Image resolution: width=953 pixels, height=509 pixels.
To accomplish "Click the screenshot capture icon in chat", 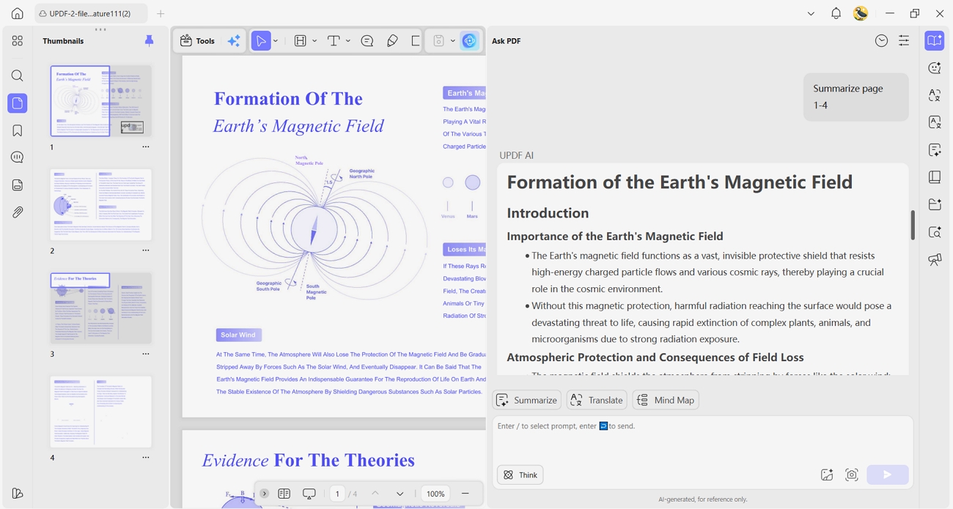I will click(852, 475).
